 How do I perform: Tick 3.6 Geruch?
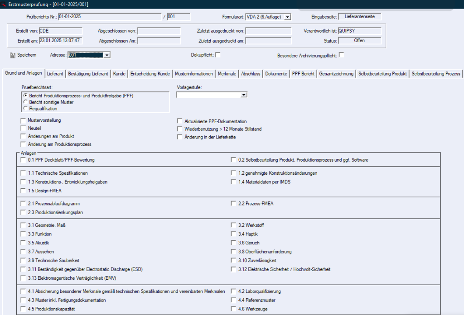233,243
